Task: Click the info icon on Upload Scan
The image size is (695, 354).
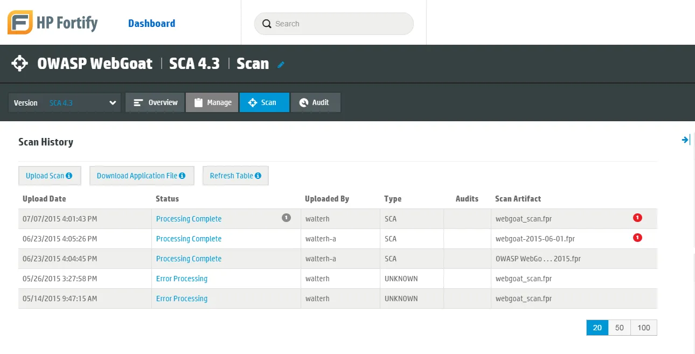Action: [69, 176]
